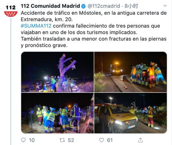Click the tweet's posted-time label next to the handle
The image size is (172, 145).
[x=131, y=6]
